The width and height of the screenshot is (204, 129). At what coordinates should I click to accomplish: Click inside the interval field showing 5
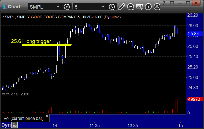point(90,7)
